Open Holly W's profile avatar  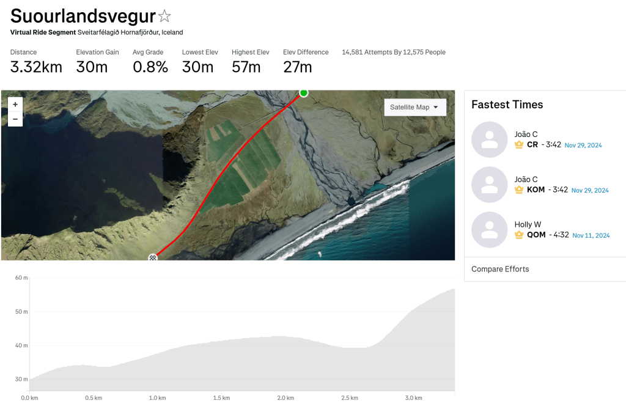point(490,230)
